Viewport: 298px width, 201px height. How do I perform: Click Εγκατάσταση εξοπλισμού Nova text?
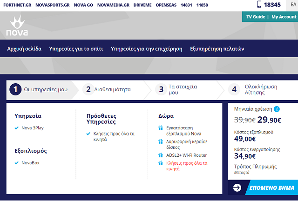[183, 131]
